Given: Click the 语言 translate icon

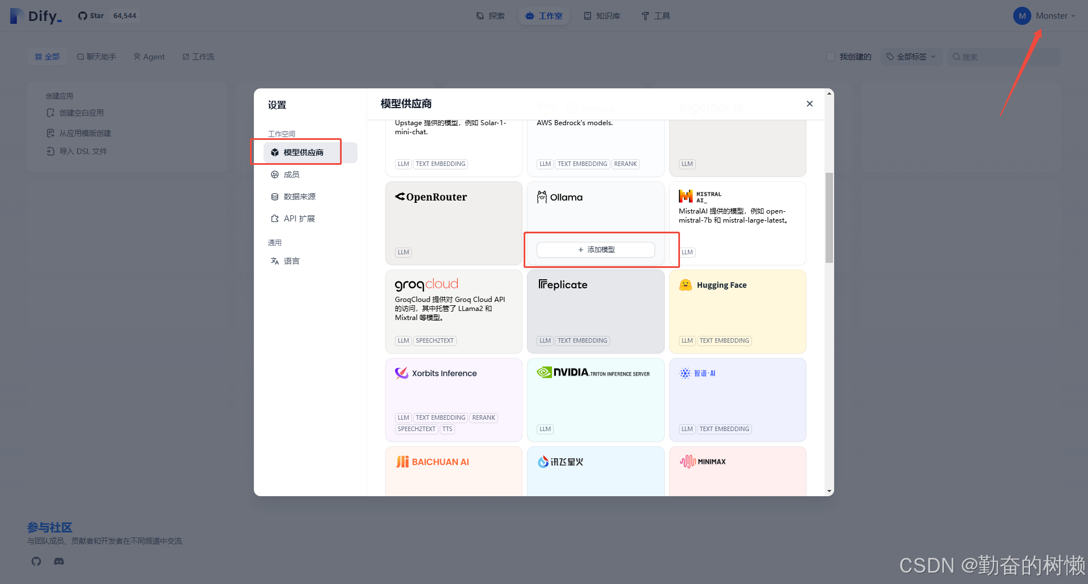Looking at the screenshot, I should 275,261.
